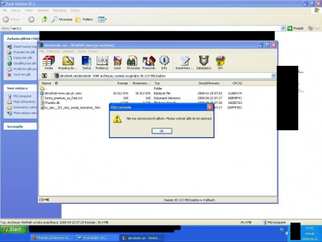
Task: Click the Start button
Action: click(x=14, y=230)
